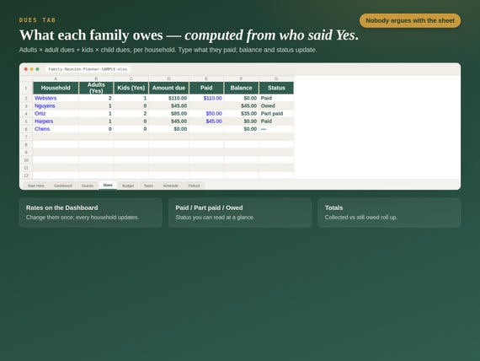This screenshot has height=361, width=480.
Task: Click the red close window dot
Action: coord(26,69)
